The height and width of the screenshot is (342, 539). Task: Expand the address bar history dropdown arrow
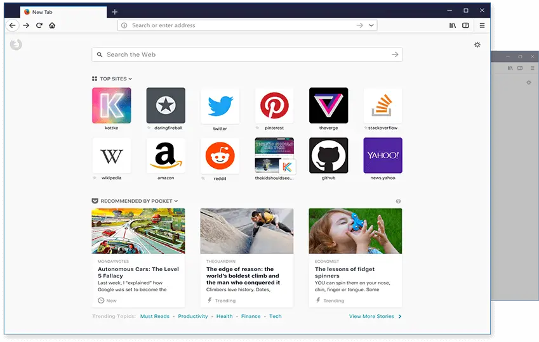pos(371,25)
